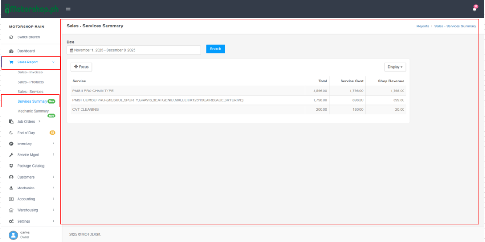485x242 pixels.
Task: Click carlos user avatar icon
Action: (13, 235)
